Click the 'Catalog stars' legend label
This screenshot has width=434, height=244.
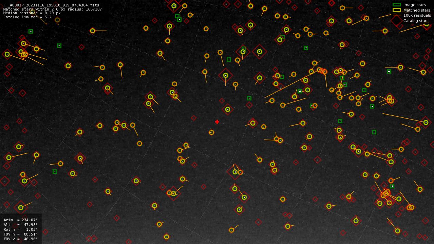tap(416, 21)
